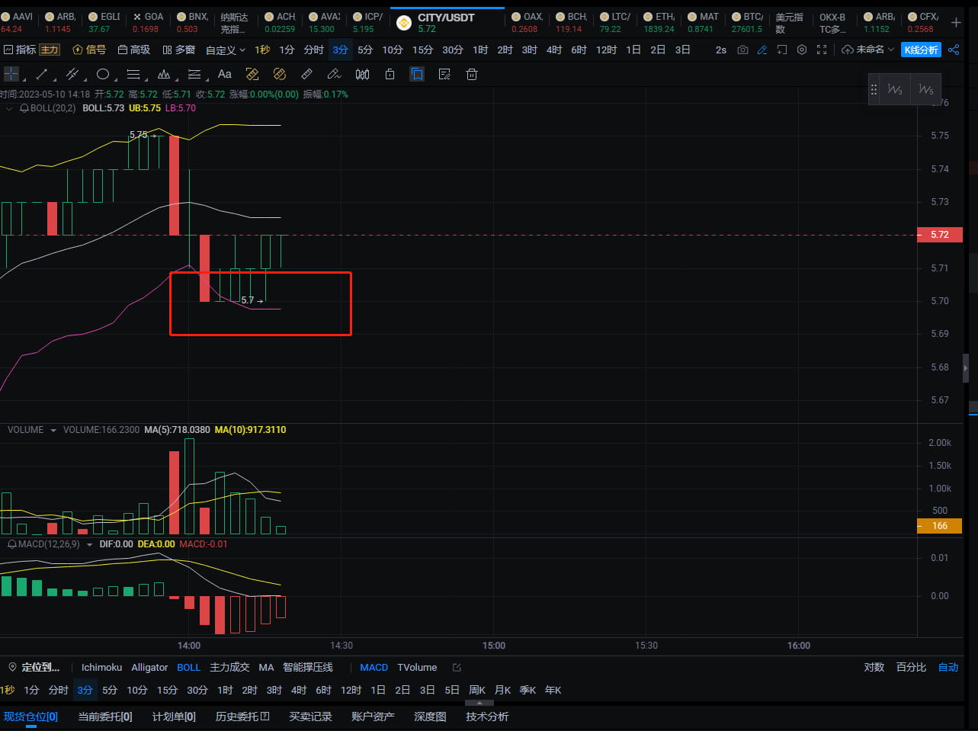Toggle 对数 logarithmic scale

(x=874, y=667)
